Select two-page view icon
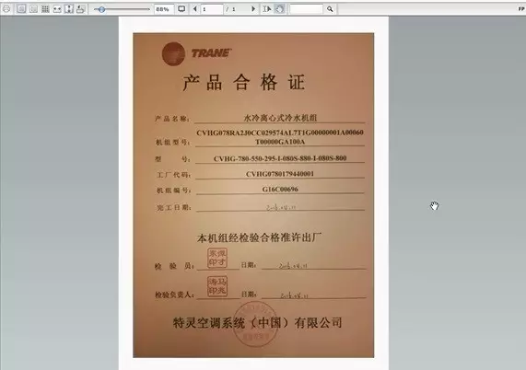 point(33,9)
